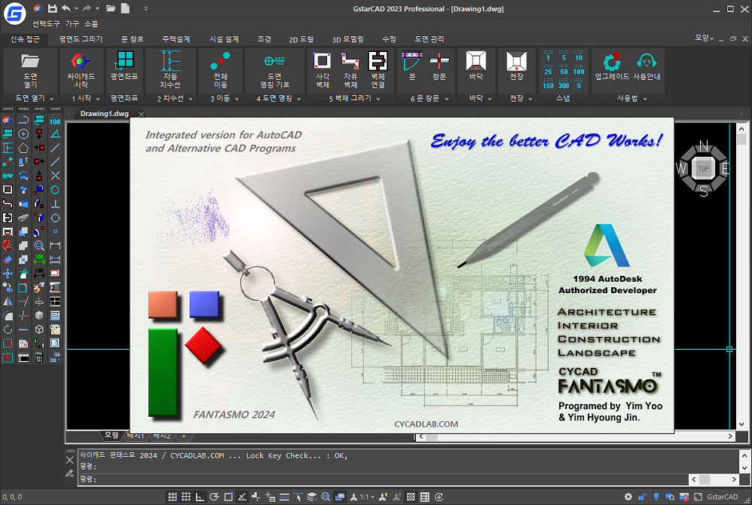The height and width of the screenshot is (505, 752).
Task: Click the settings gear in status bar
Action: point(628,497)
